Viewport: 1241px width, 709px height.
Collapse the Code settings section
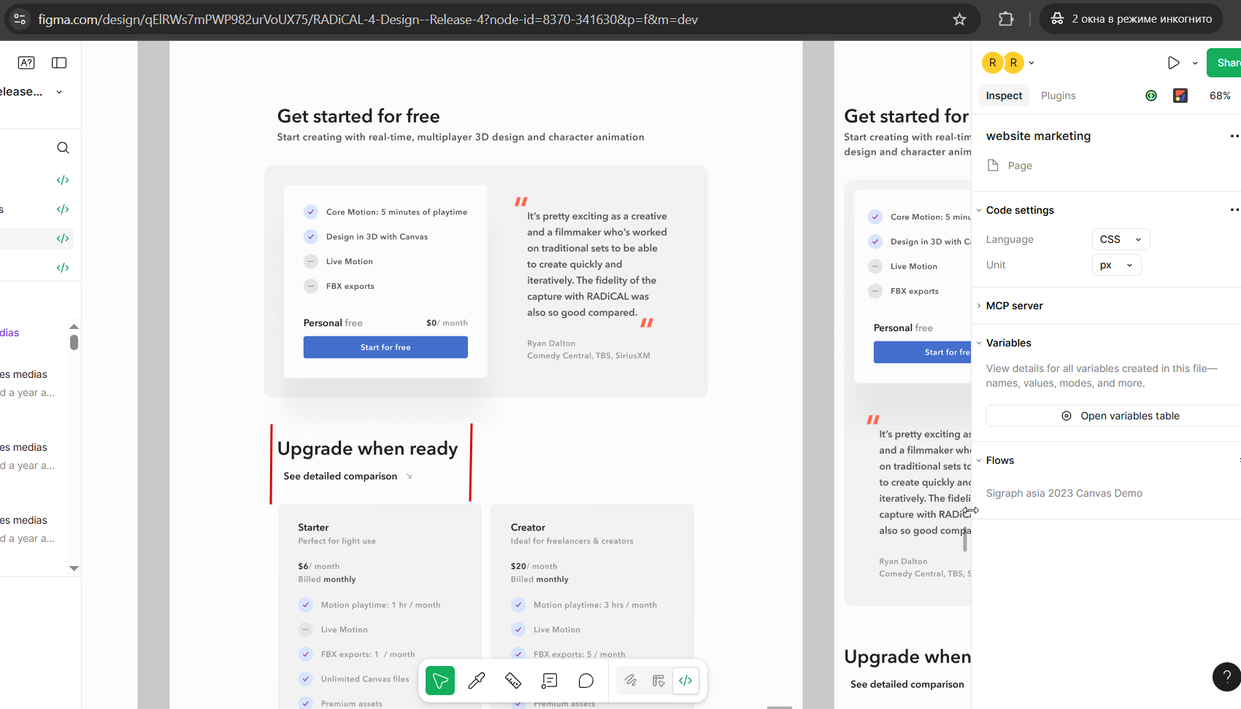[979, 210]
